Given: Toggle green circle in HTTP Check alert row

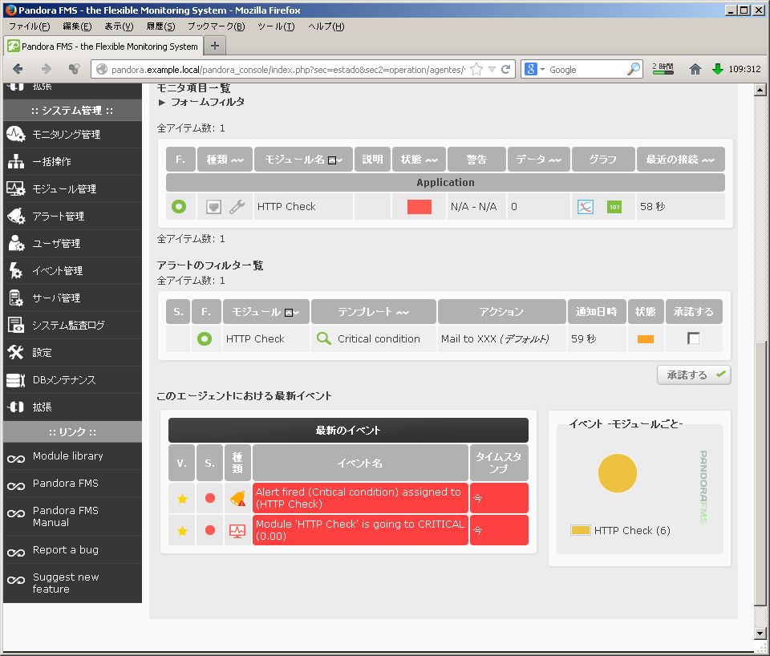Looking at the screenshot, I should [x=205, y=338].
